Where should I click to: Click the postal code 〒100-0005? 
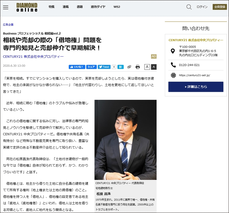coord(187,47)
